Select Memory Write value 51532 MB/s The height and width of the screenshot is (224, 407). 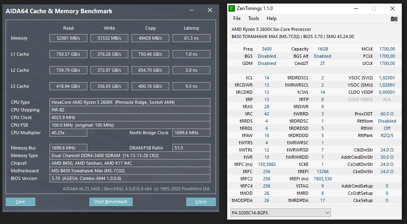click(x=109, y=38)
